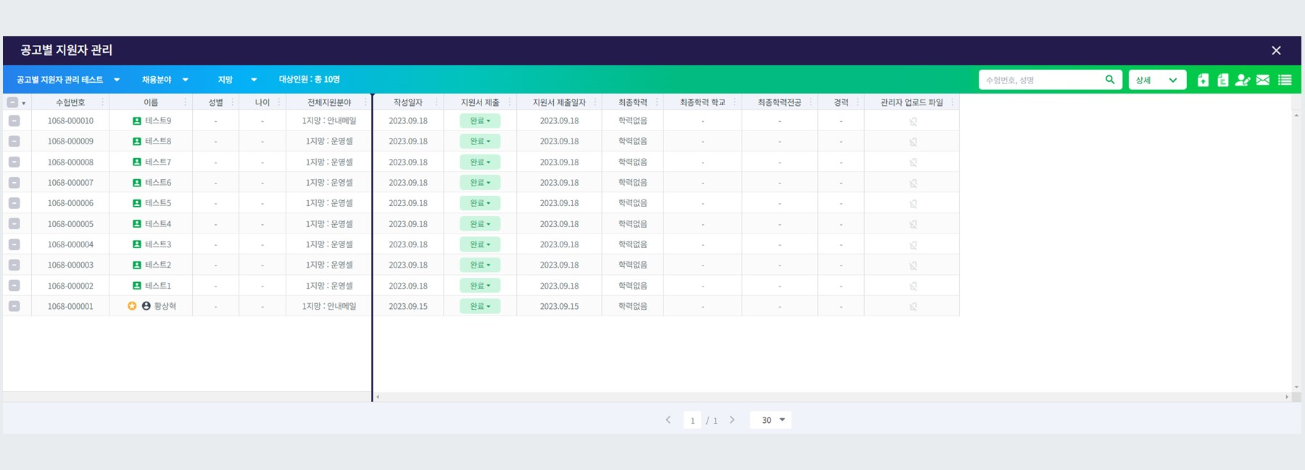Click the horizontal scrollbar right arrow

[1287, 397]
